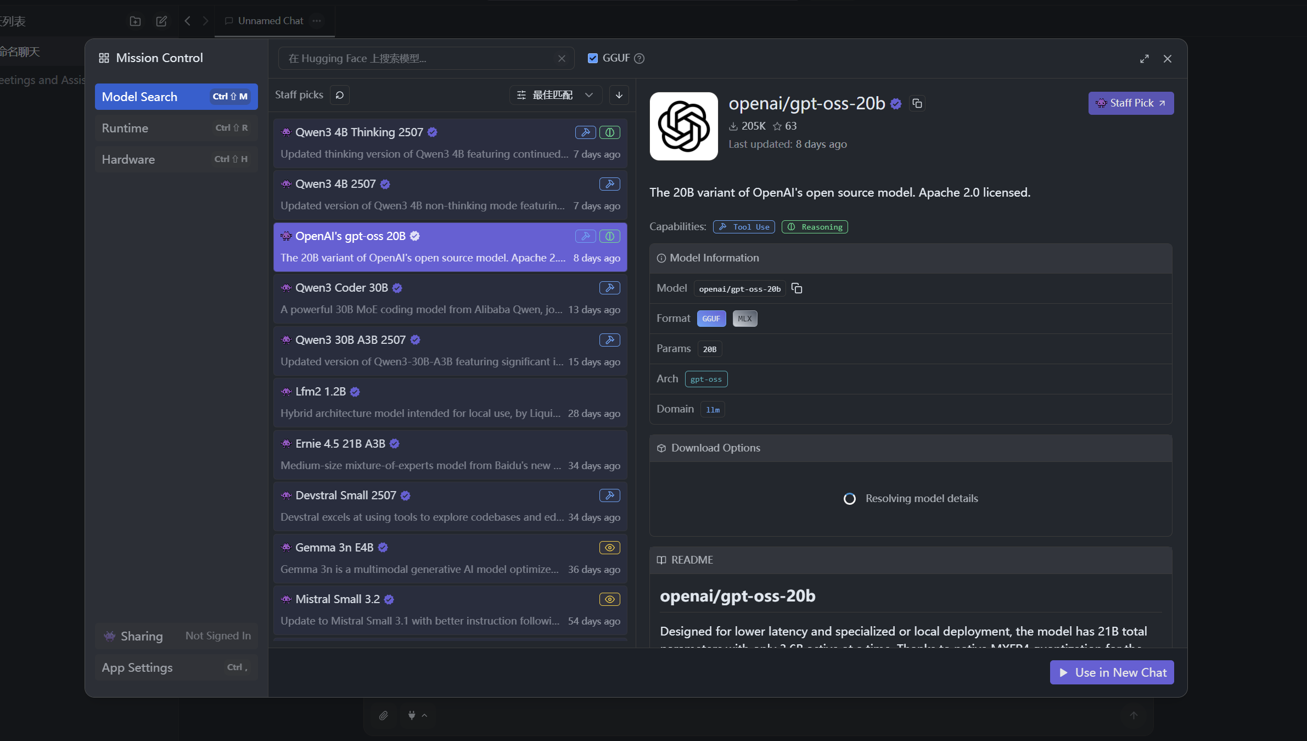Click the Staff Pick link button
The width and height of the screenshot is (1307, 741).
(x=1131, y=103)
